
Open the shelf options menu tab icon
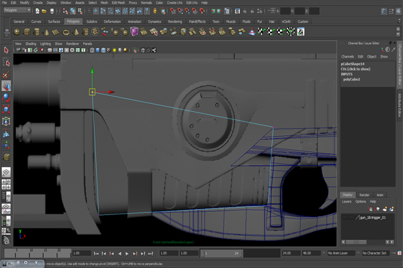coord(7,30)
